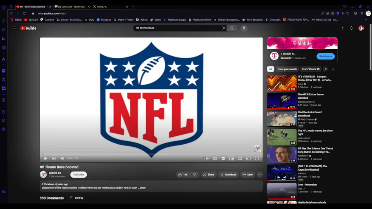Seek along the video progress bar
This screenshot has height=209, width=372.
(x=151, y=154)
